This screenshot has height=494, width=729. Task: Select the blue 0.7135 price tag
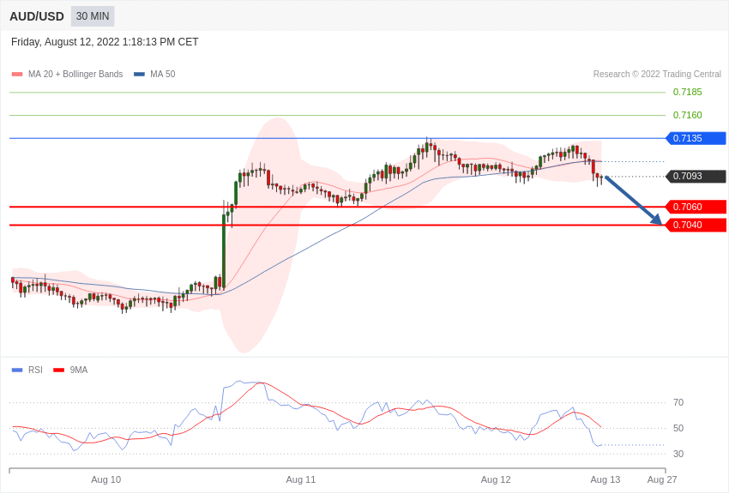[x=696, y=138]
